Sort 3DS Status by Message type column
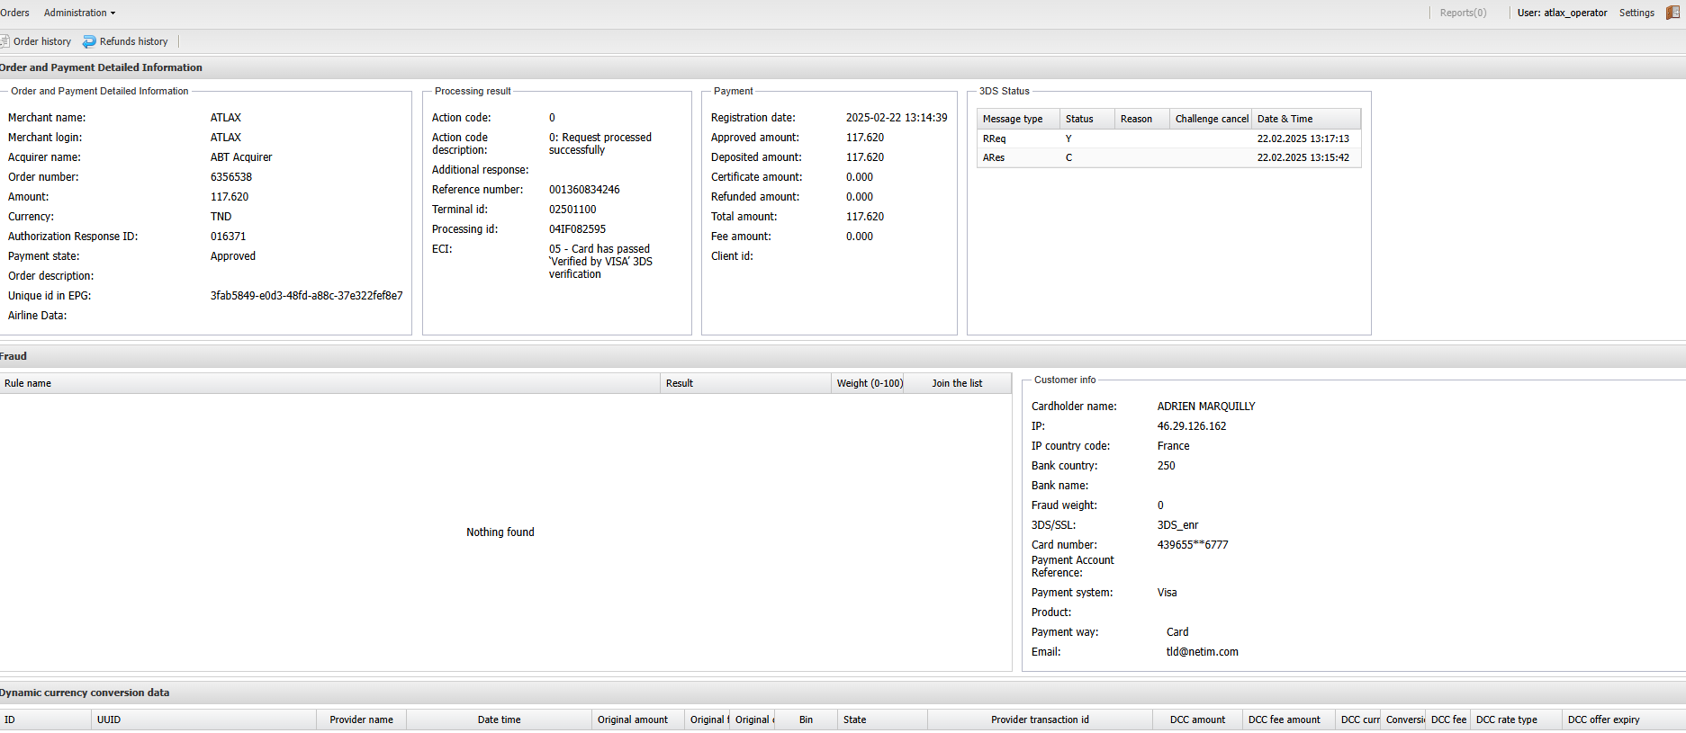 (x=1013, y=119)
